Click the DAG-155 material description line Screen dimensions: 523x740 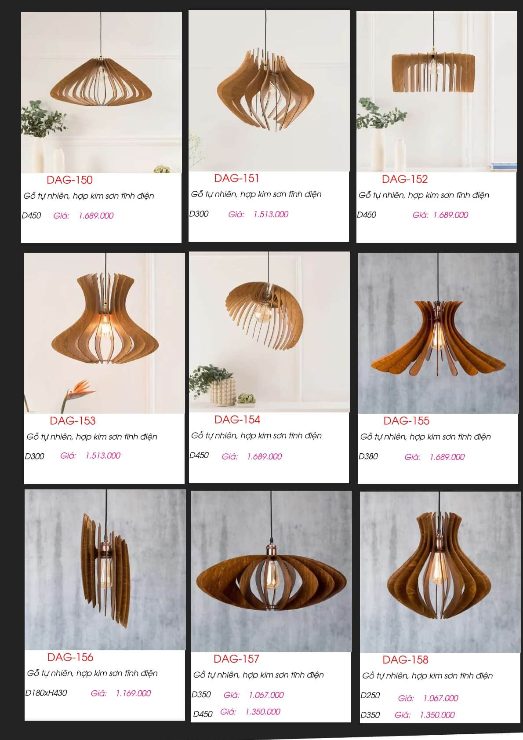425,437
